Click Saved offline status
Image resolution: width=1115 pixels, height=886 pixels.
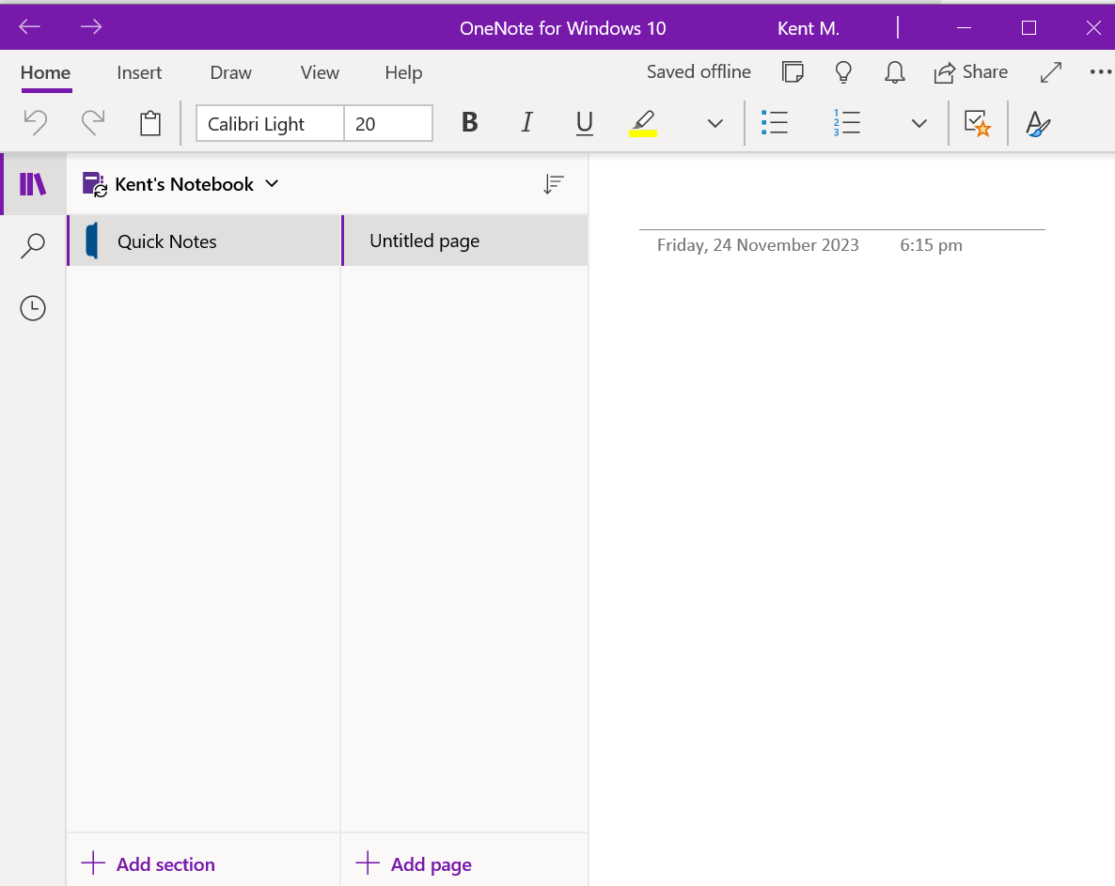click(699, 71)
